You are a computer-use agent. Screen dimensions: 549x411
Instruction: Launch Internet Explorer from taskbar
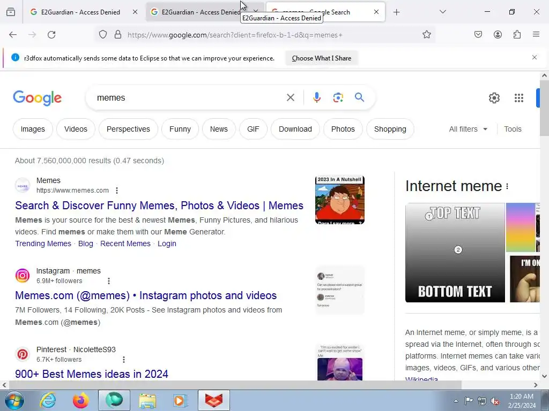tap(48, 400)
